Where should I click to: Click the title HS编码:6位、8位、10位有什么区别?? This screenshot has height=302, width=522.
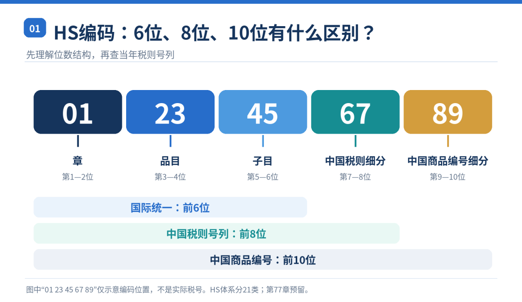coord(214,33)
